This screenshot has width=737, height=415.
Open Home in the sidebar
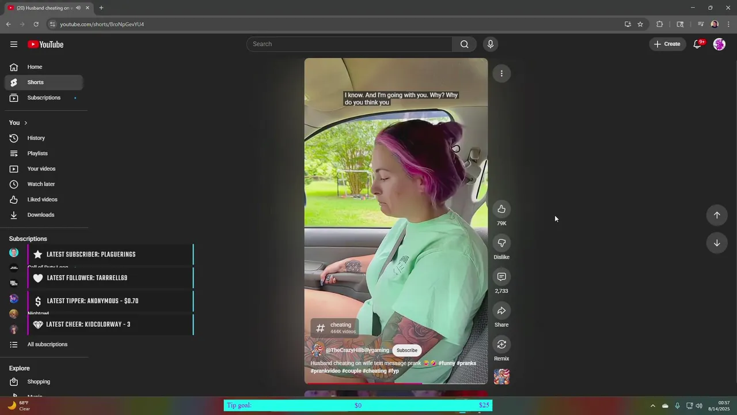(44, 67)
